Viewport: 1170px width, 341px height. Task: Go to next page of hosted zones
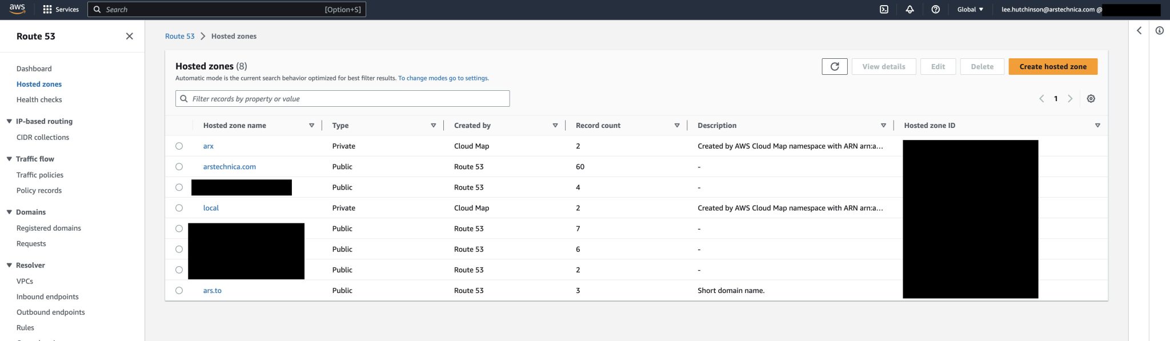pos(1070,99)
